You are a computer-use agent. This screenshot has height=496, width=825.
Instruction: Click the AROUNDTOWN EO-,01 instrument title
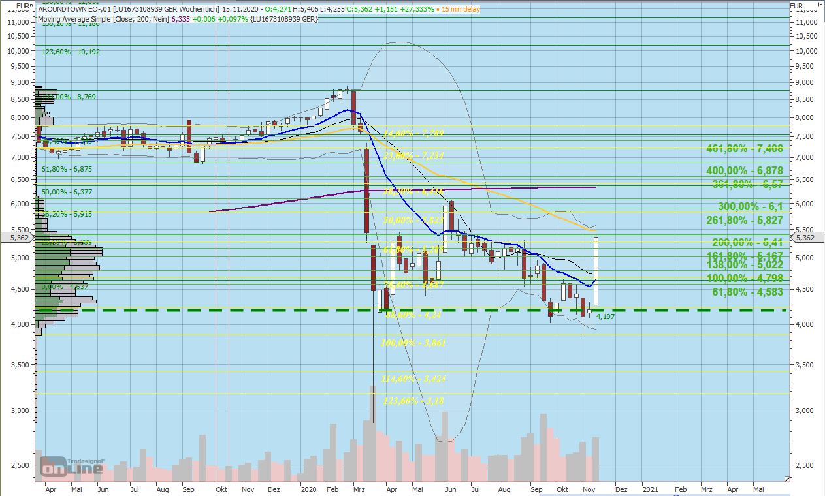(x=74, y=9)
